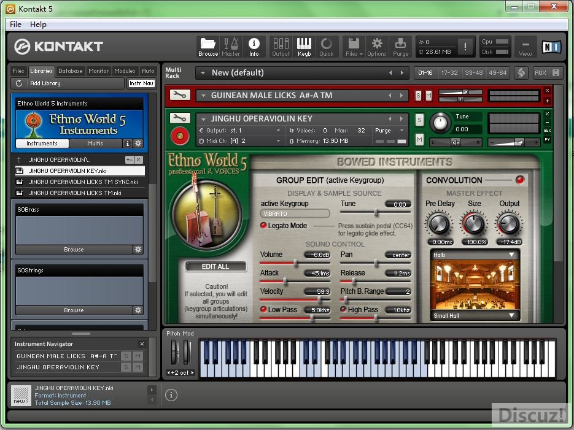
Task: Switch to the Files browser tab
Action: pos(18,71)
